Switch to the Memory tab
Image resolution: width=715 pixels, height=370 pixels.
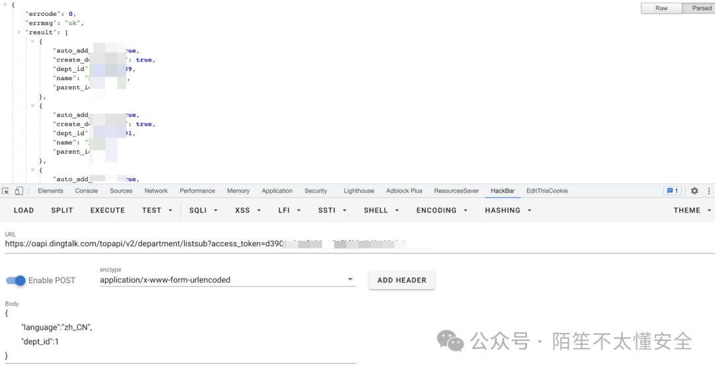click(238, 191)
